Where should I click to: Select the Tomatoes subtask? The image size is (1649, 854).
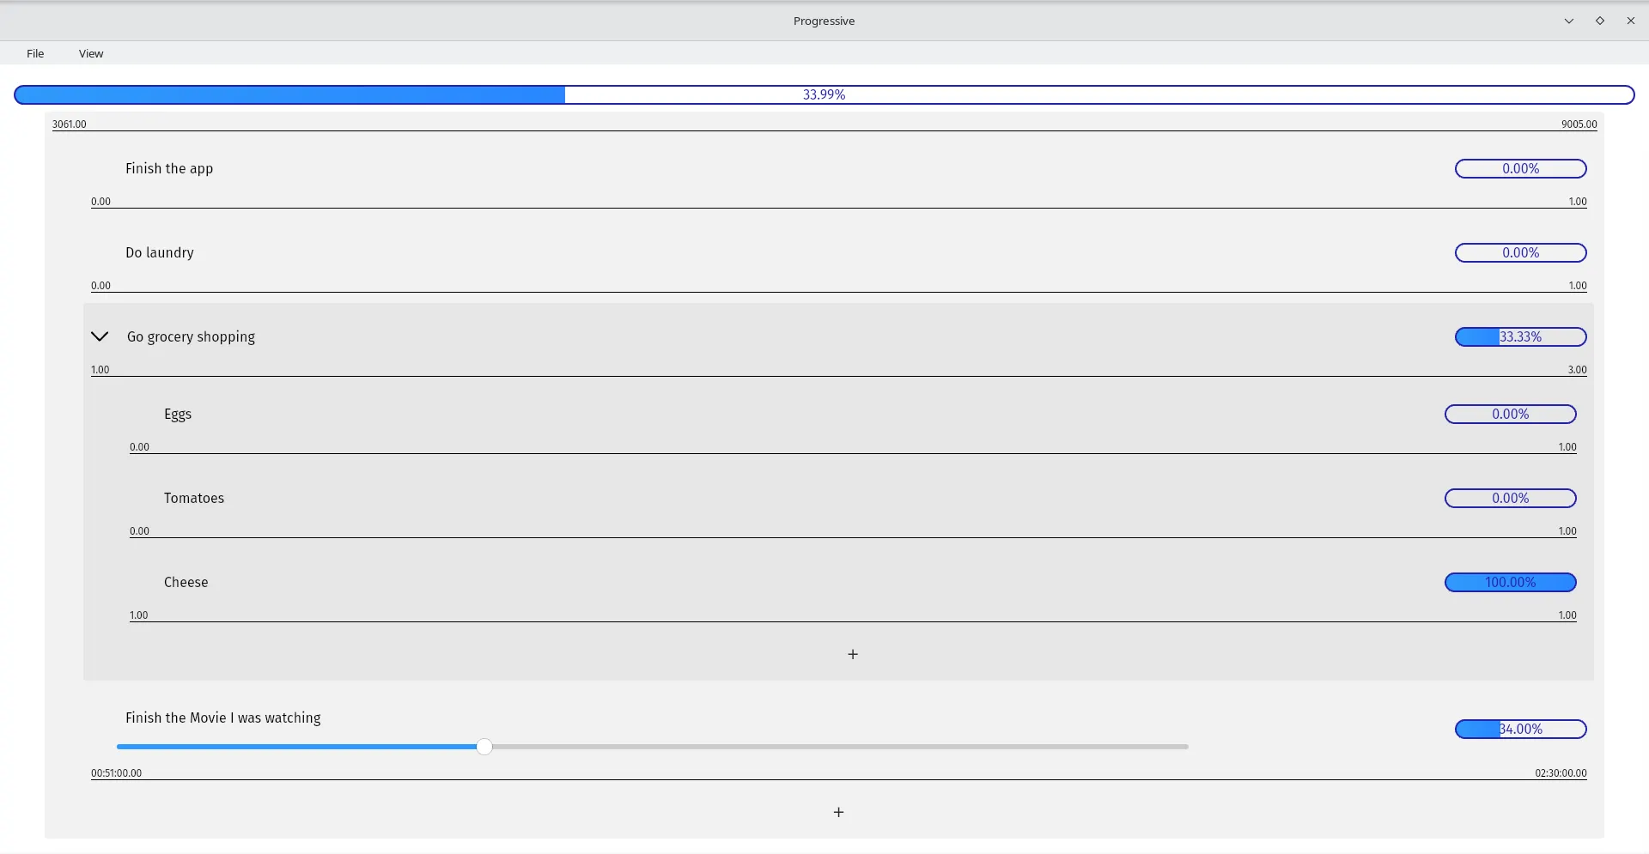coord(194,498)
